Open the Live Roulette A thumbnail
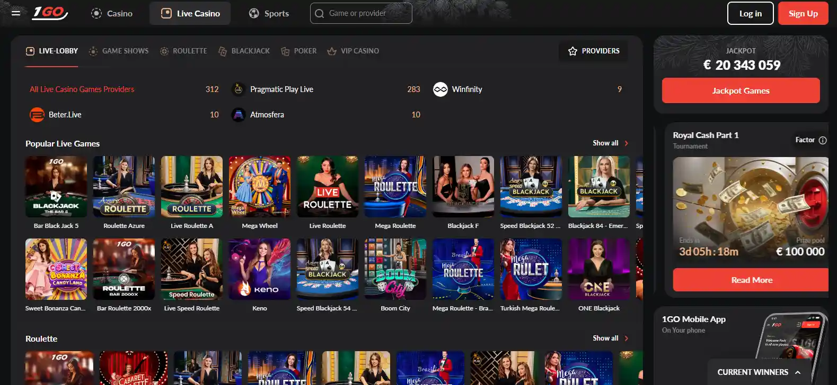 tap(192, 187)
